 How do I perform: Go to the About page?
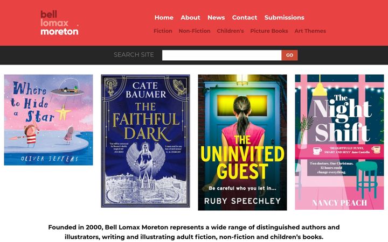pyautogui.click(x=190, y=18)
